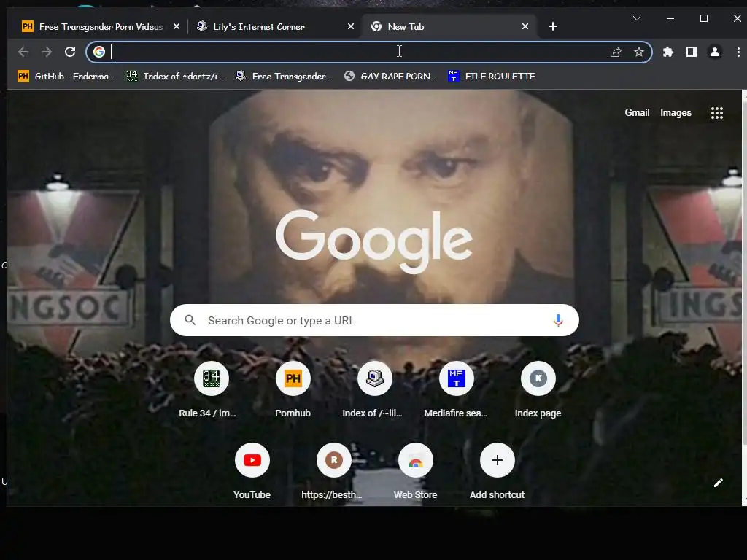The image size is (747, 560).
Task: Start voice search with the microphone icon
Action: tap(558, 321)
